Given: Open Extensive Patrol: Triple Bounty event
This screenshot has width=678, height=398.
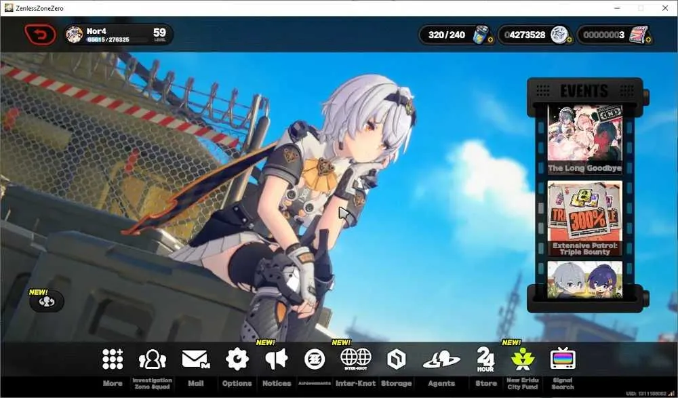Looking at the screenshot, I should 584,218.
